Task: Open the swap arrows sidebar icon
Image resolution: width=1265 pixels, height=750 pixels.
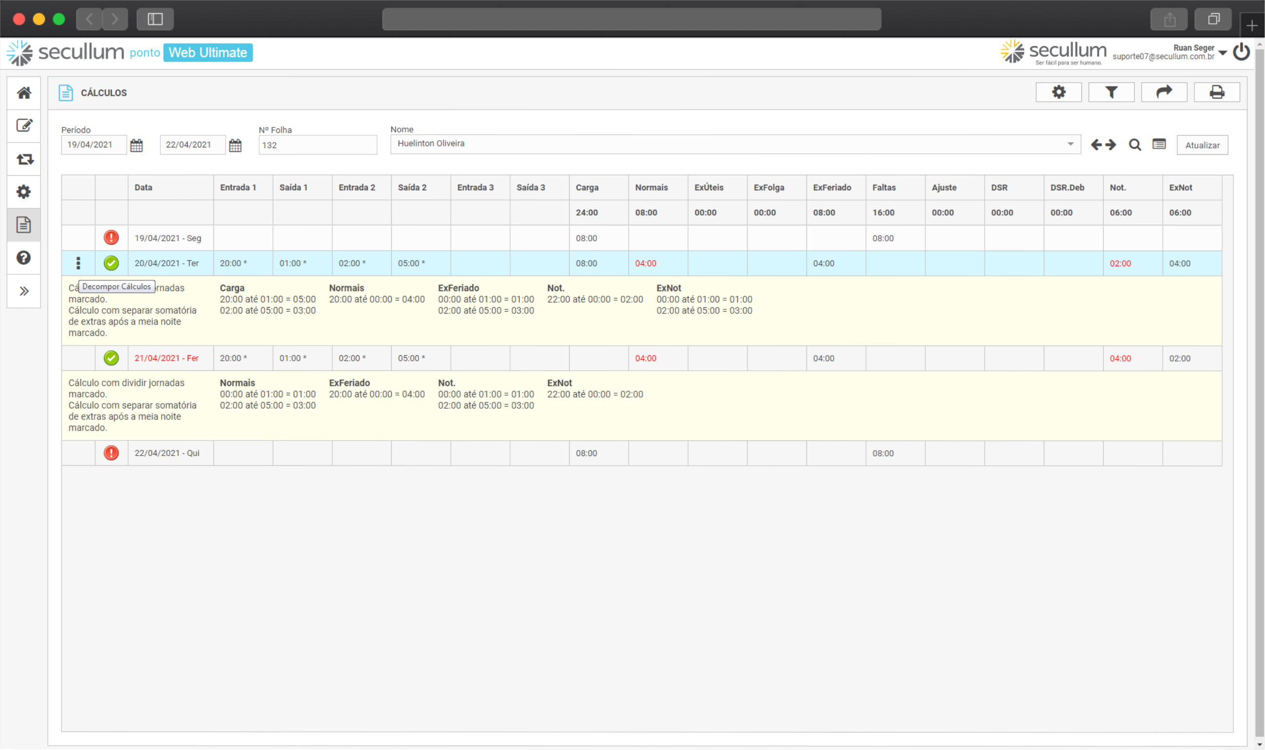Action: tap(24, 159)
